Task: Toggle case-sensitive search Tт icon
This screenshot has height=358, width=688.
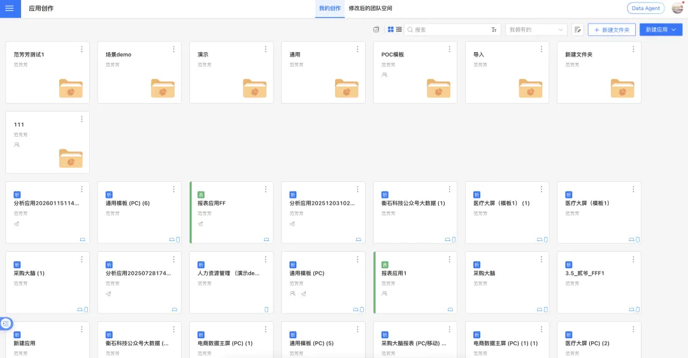Action: pyautogui.click(x=494, y=29)
